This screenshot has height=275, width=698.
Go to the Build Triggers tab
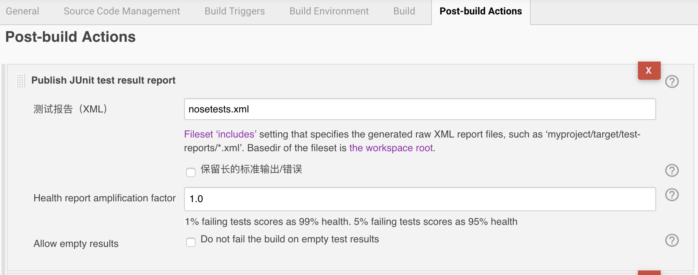click(235, 11)
